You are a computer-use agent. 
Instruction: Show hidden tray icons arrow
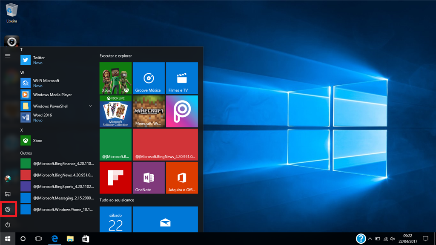(370, 239)
